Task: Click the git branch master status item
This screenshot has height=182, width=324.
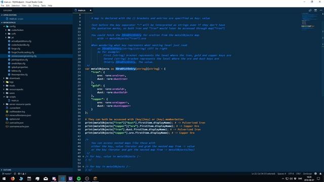Action: point(7,174)
